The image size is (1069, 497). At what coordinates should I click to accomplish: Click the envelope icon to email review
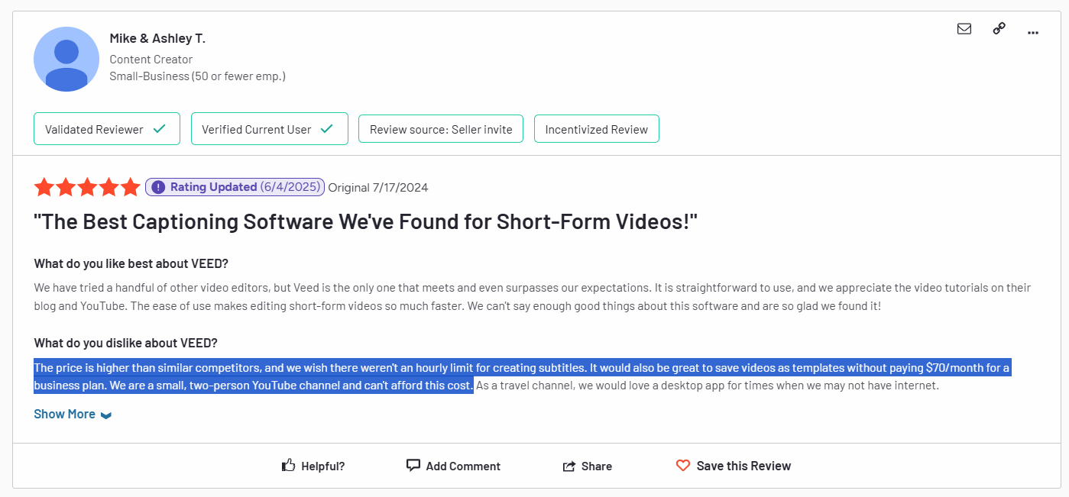tap(964, 29)
